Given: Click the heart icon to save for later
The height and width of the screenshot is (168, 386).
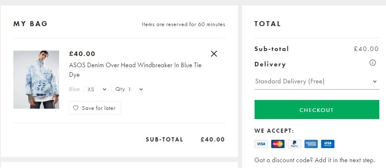Looking at the screenshot, I should pos(76,108).
